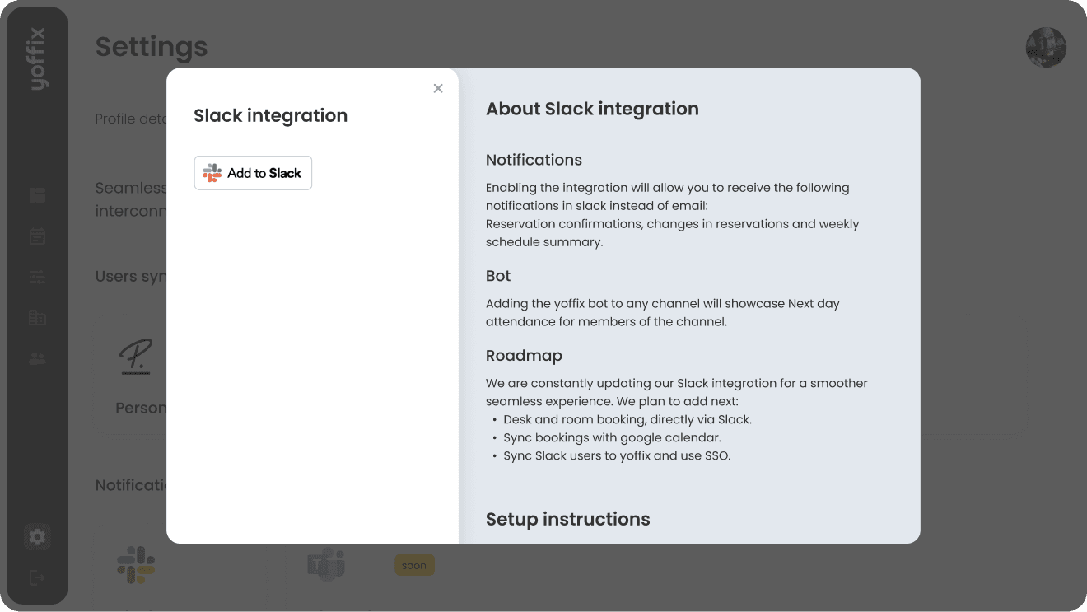Viewport: 1087px width, 612px height.
Task: Click the logout icon in sidebar
Action: [37, 577]
